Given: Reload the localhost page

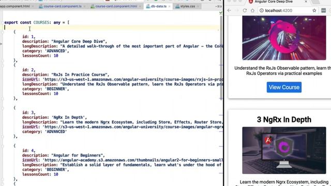Looking at the screenshot, I should tap(245, 10).
